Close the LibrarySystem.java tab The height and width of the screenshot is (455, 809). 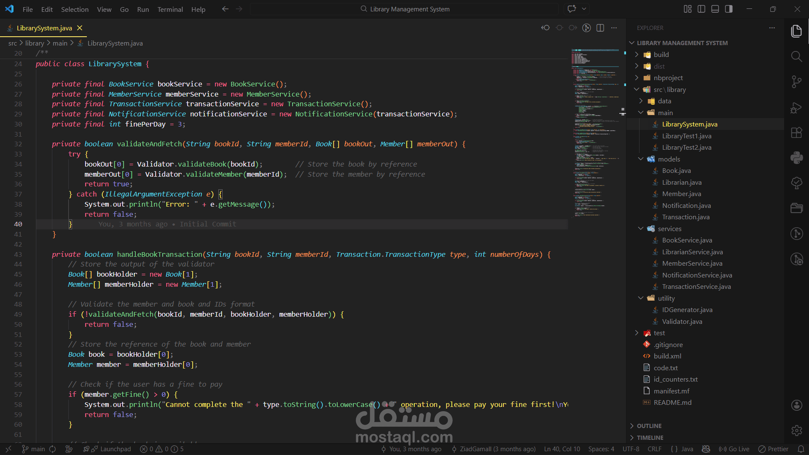[79, 28]
